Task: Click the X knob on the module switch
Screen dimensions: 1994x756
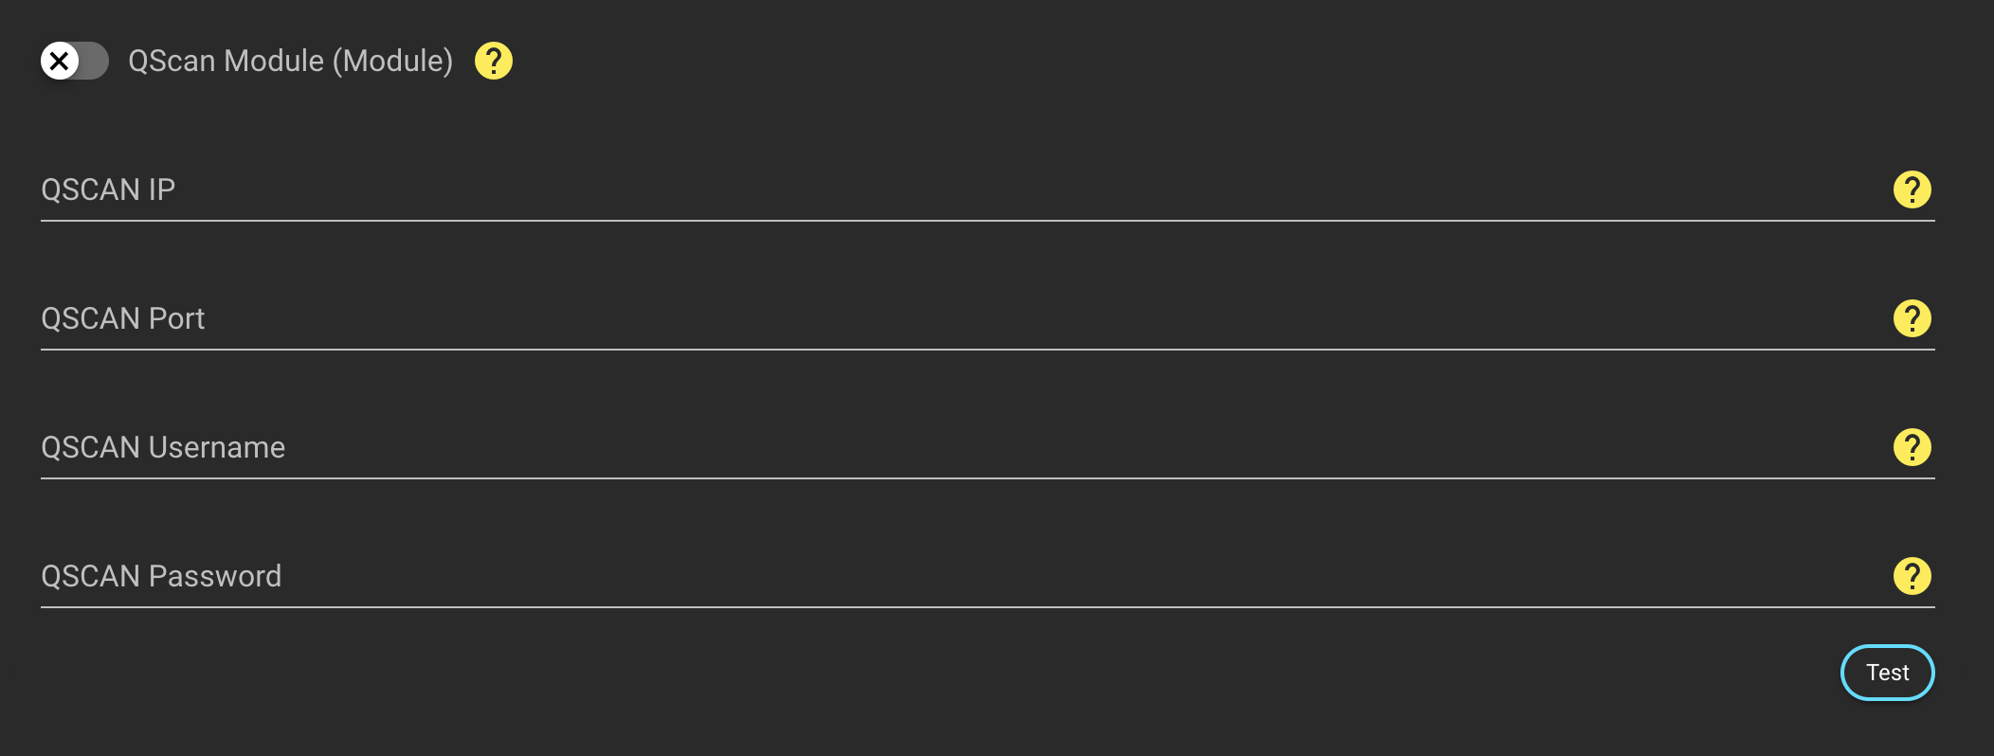Action: click(x=59, y=62)
